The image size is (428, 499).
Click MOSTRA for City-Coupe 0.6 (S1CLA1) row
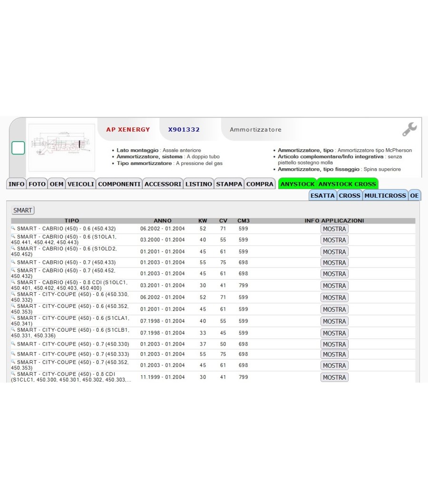pyautogui.click(x=334, y=321)
